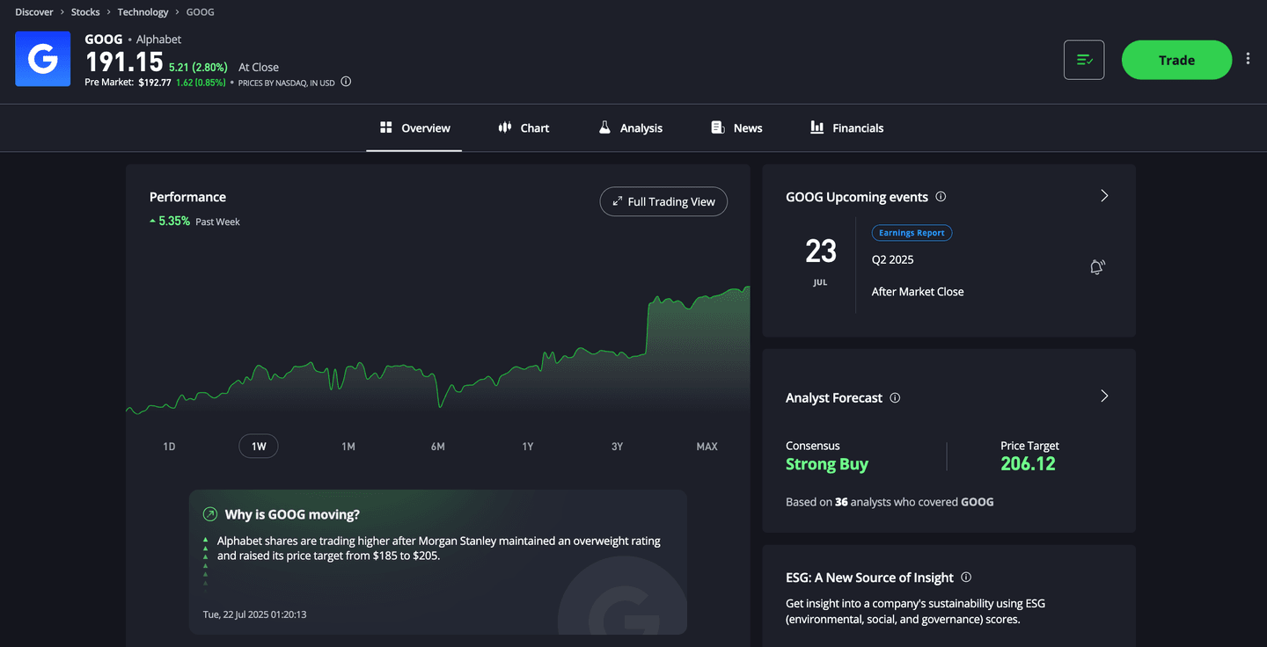Click the Alphabet G logo icon

point(41,59)
